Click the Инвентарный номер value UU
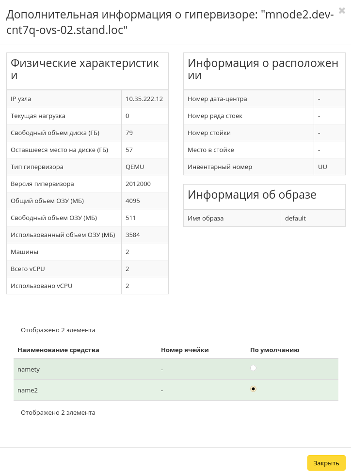The height and width of the screenshot is (476, 351). click(x=323, y=167)
